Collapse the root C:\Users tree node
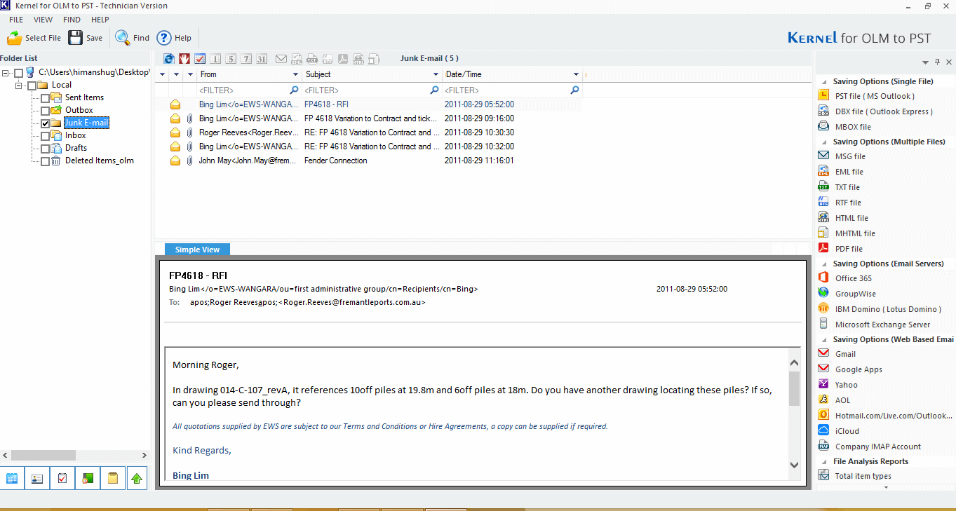 click(x=6, y=73)
